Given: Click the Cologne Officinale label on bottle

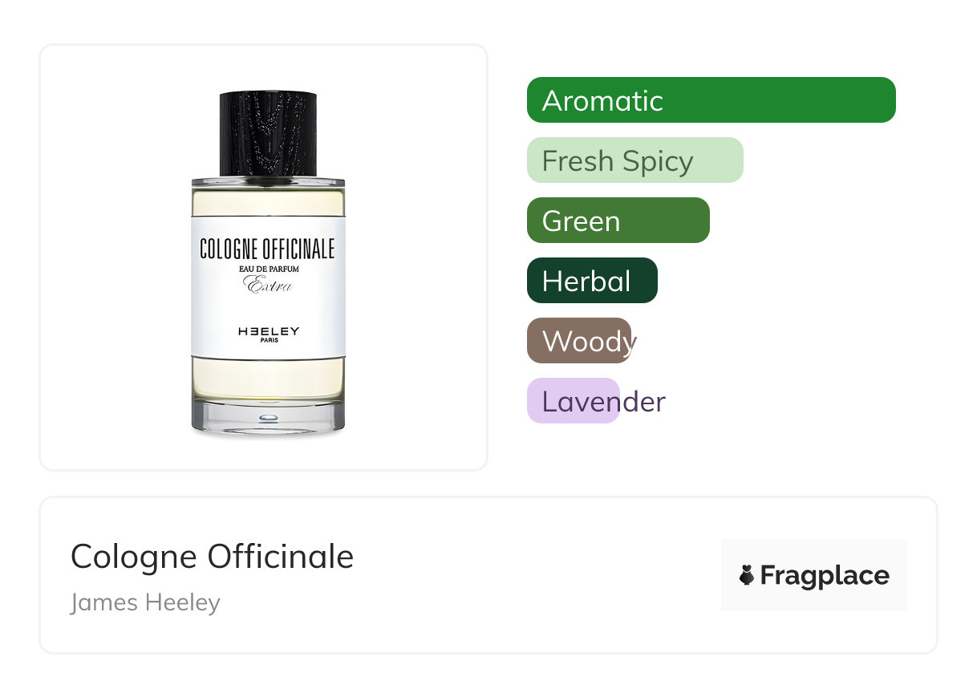Looking at the screenshot, I should (267, 249).
